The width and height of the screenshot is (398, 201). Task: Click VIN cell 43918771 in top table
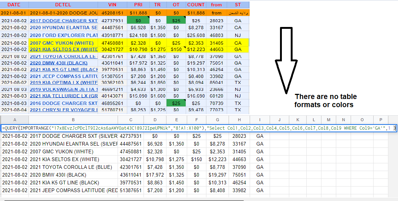pyautogui.click(x=112, y=35)
